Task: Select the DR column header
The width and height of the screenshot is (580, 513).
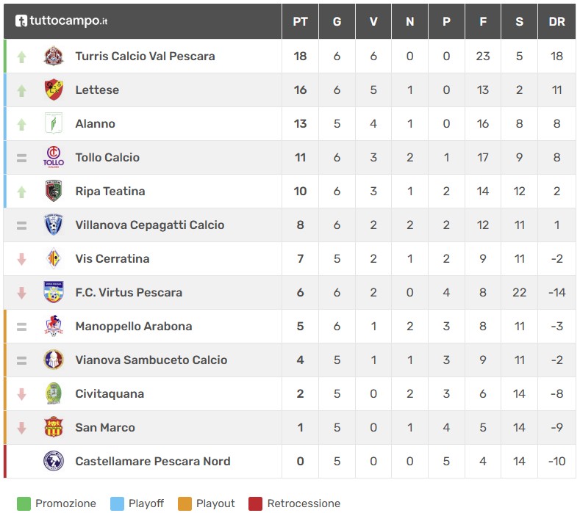Action: (x=556, y=21)
